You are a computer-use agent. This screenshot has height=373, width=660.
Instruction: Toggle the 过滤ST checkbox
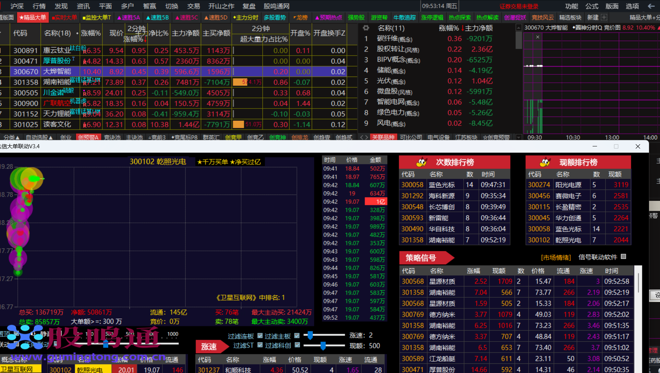pyautogui.click(x=260, y=345)
